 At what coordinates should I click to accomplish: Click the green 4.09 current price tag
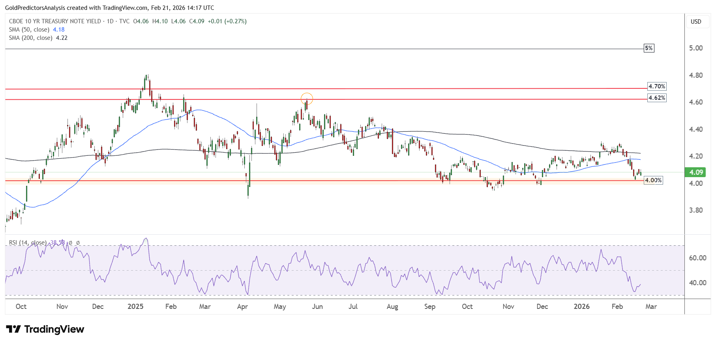tap(696, 172)
